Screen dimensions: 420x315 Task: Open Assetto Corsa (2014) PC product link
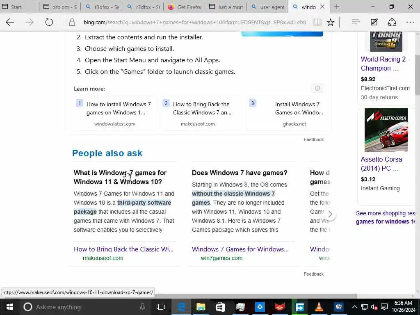pyautogui.click(x=381, y=164)
